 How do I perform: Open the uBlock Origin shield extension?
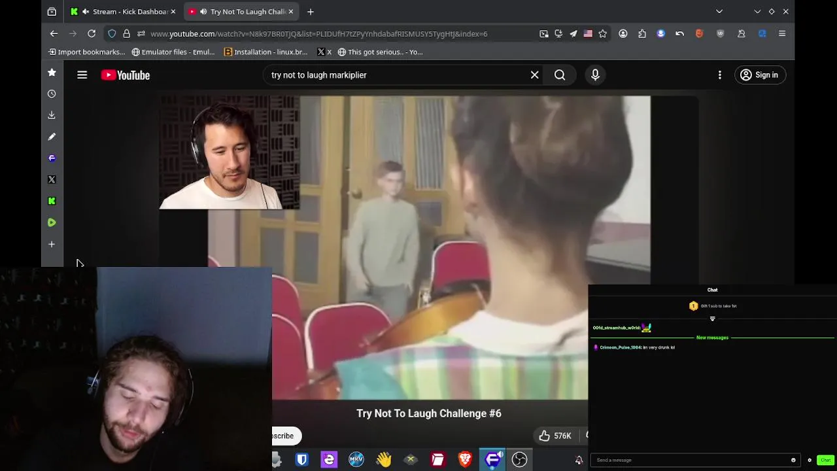[x=721, y=34]
